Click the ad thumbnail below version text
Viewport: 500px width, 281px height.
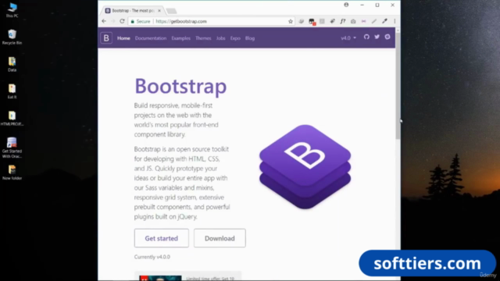[x=160, y=278]
